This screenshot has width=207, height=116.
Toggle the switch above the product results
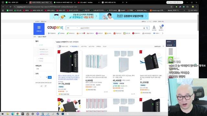59,46
